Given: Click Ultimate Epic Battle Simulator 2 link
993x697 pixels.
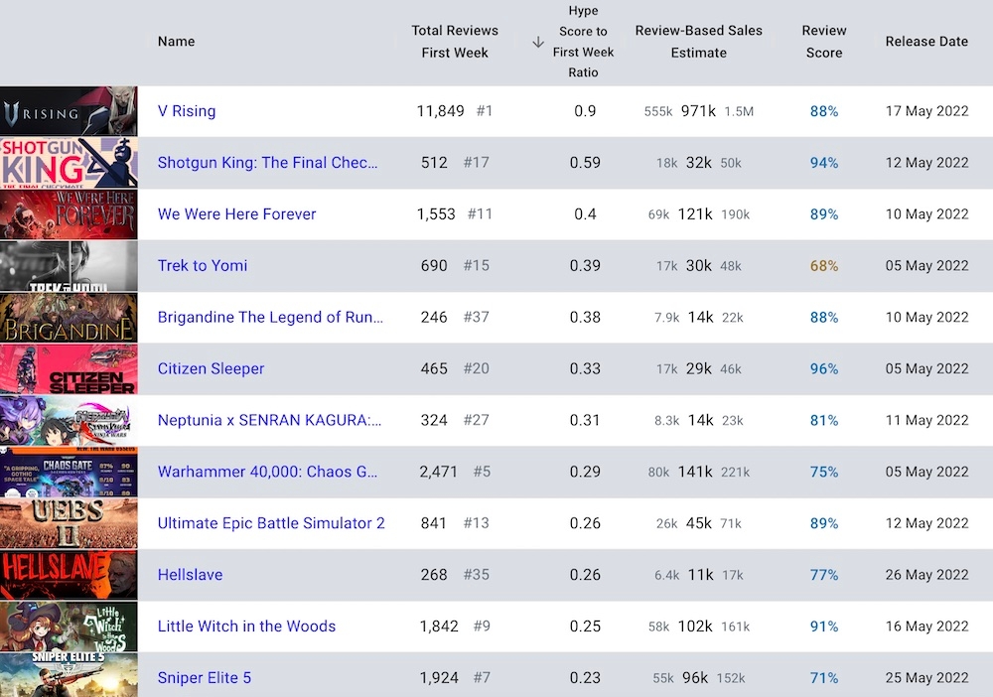Looking at the screenshot, I should tap(271, 523).
